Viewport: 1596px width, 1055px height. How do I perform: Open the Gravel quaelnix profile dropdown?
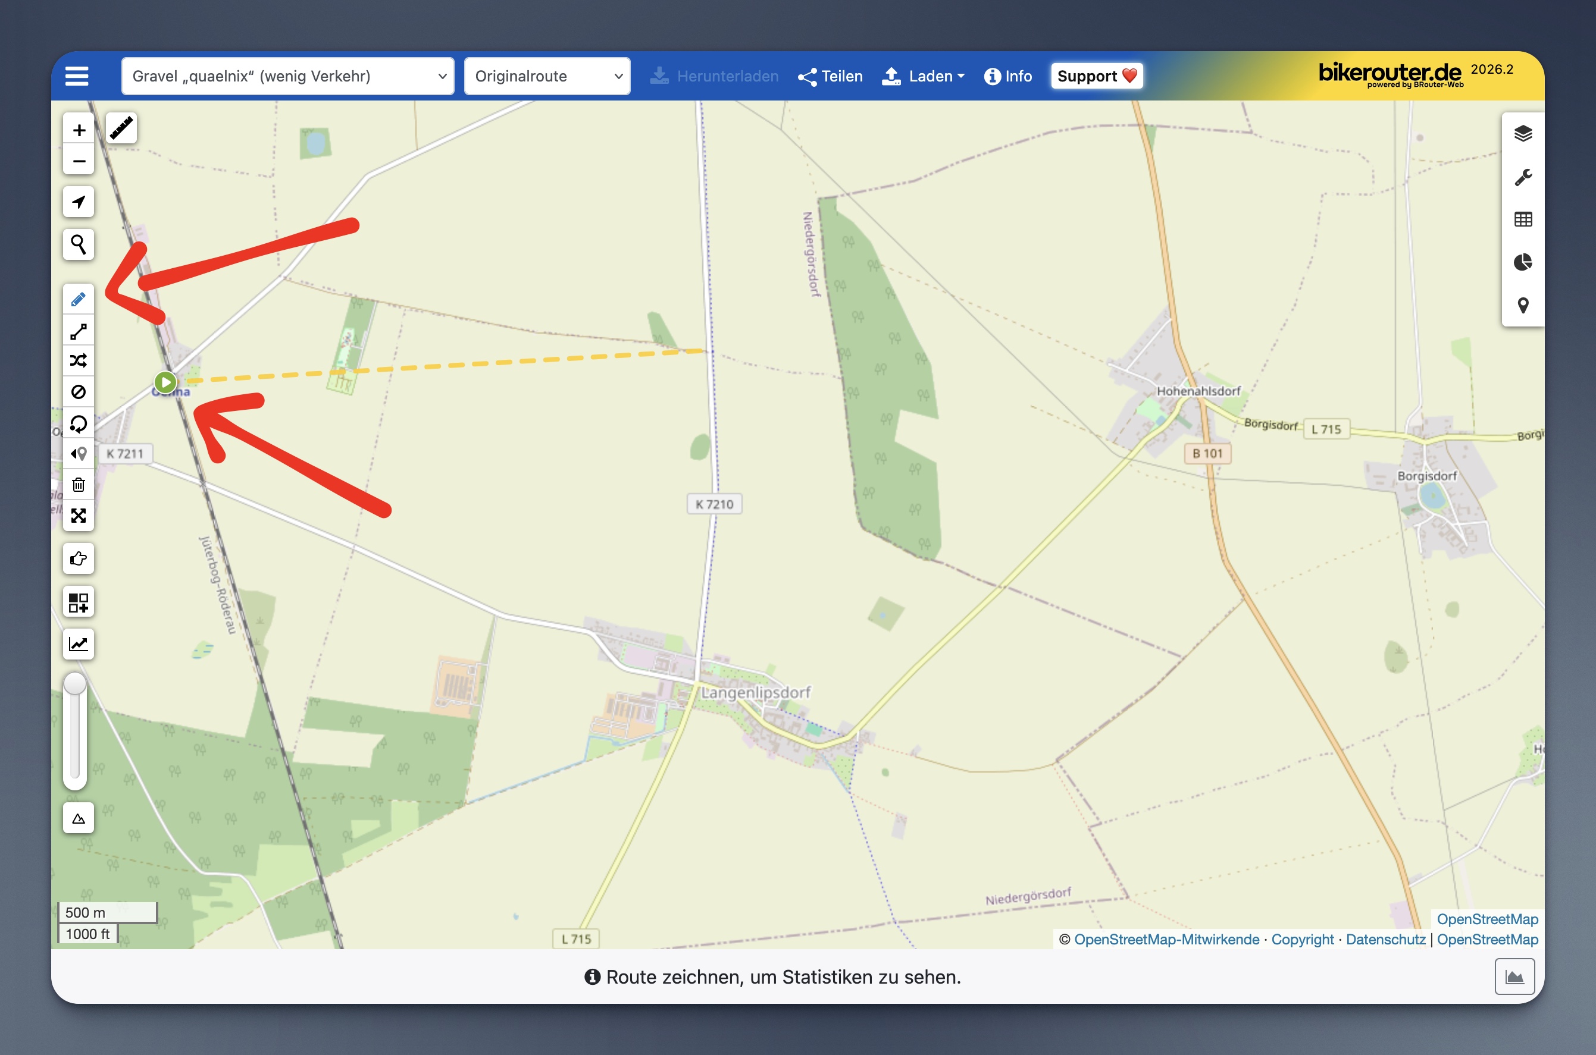(x=287, y=76)
